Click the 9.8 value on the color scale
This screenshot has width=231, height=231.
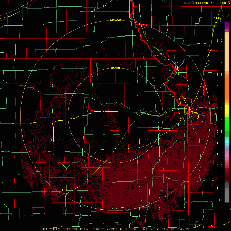219,29
